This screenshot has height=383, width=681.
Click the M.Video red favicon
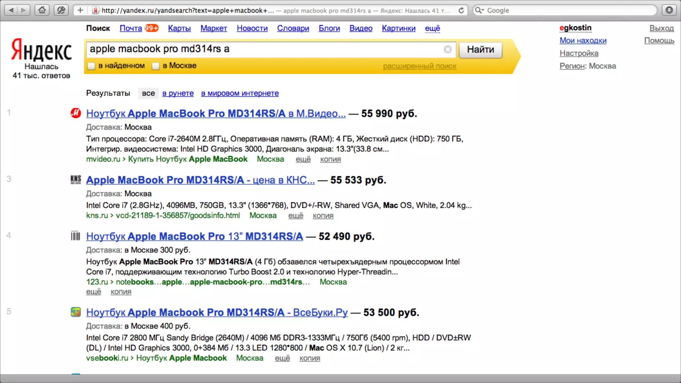(x=76, y=113)
